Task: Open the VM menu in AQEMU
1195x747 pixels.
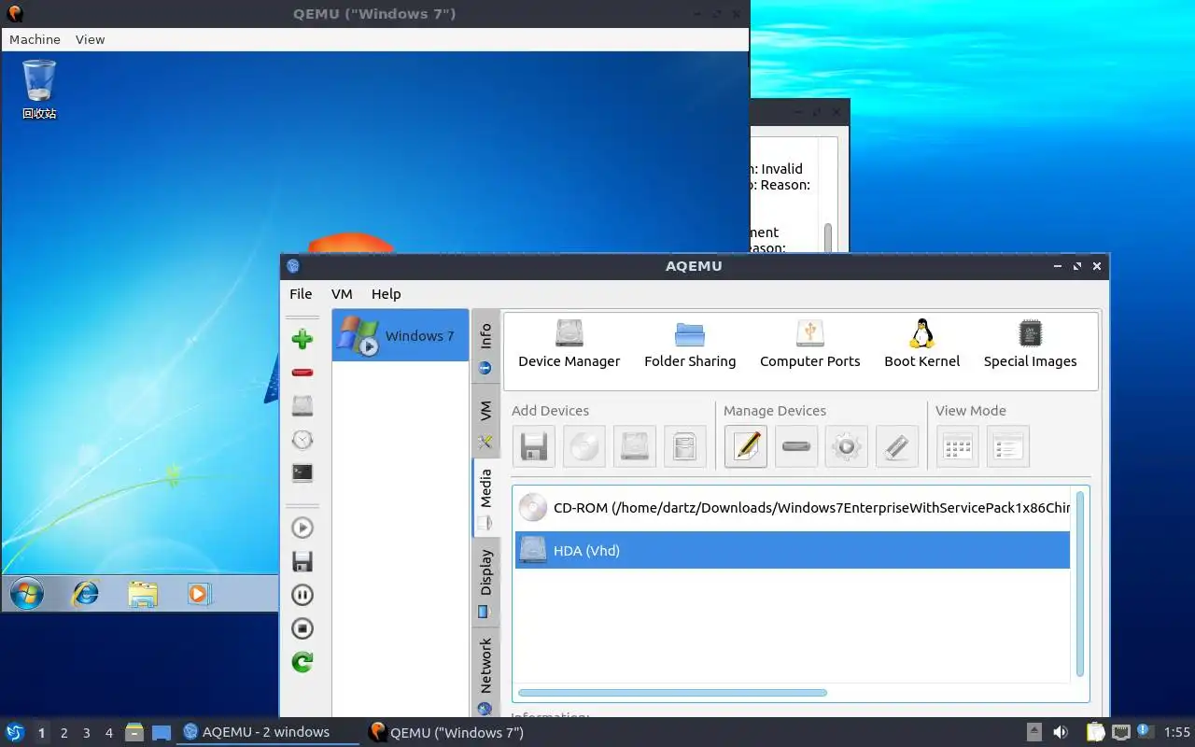Action: pos(342,293)
